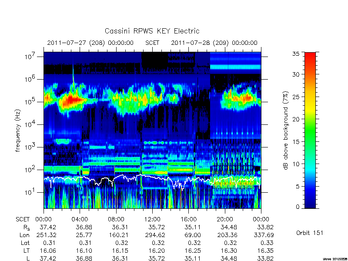Click the 'SCET' label above the plot

pos(152,43)
